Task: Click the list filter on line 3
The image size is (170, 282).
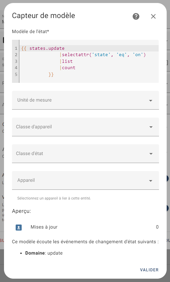Action: coord(67,61)
